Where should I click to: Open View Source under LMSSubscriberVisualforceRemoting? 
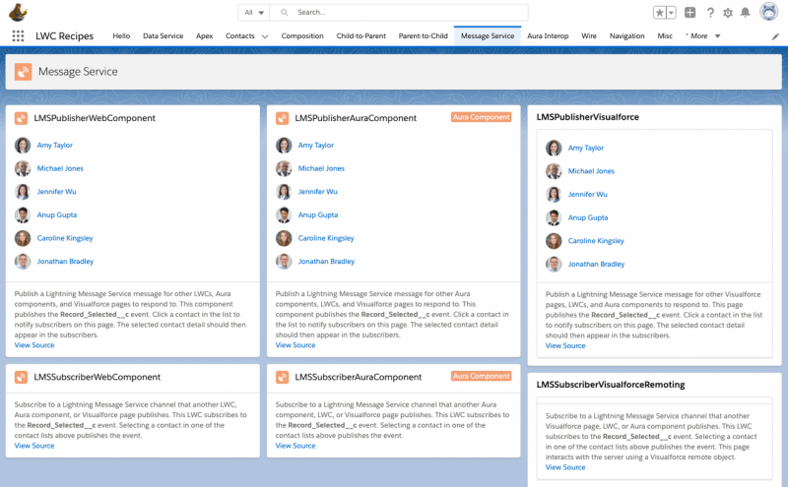click(x=565, y=467)
